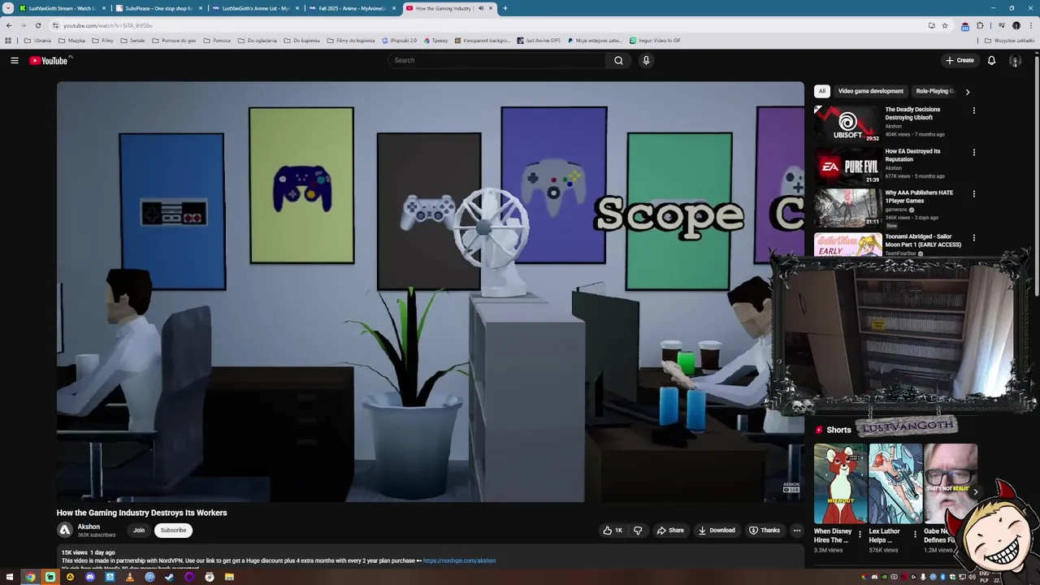Open options for Deadly Decisions Destroying Ubisoft
The width and height of the screenshot is (1040, 585).
(x=973, y=110)
